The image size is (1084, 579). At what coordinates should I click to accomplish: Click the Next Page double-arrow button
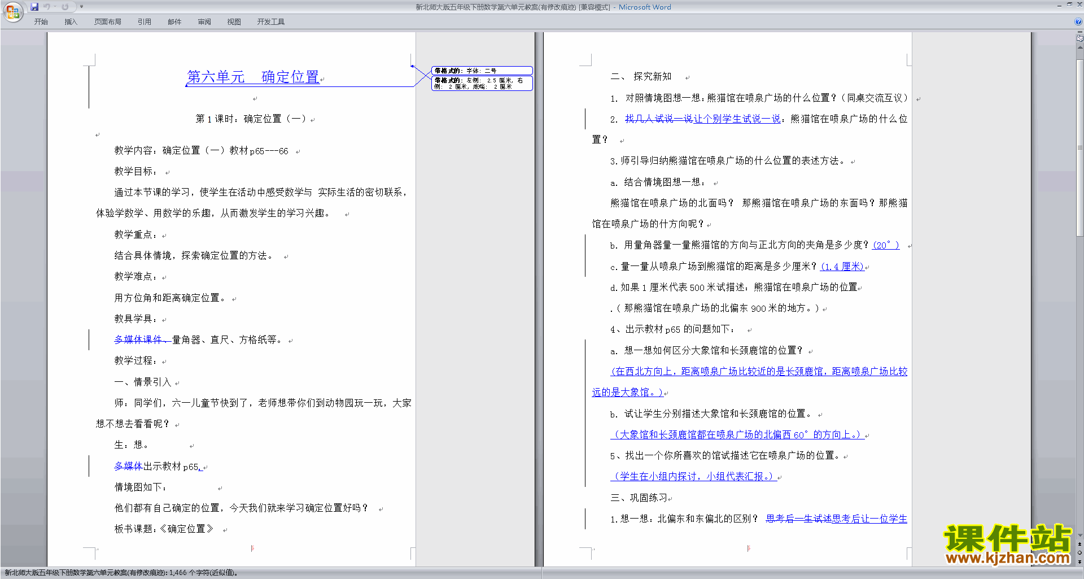[1079, 561]
